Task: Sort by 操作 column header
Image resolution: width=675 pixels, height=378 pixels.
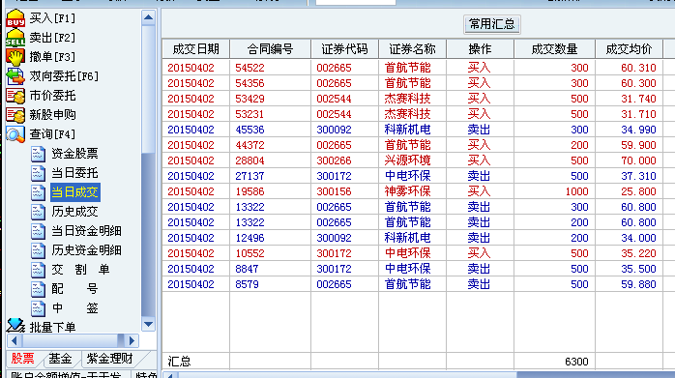Action: [x=480, y=49]
